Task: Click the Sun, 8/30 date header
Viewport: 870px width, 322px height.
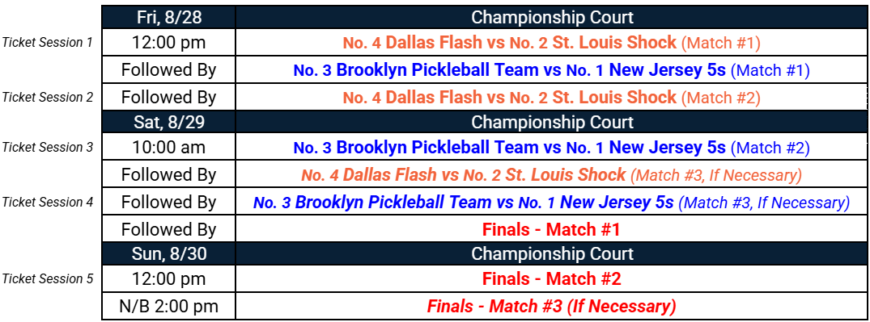Action: [x=168, y=253]
